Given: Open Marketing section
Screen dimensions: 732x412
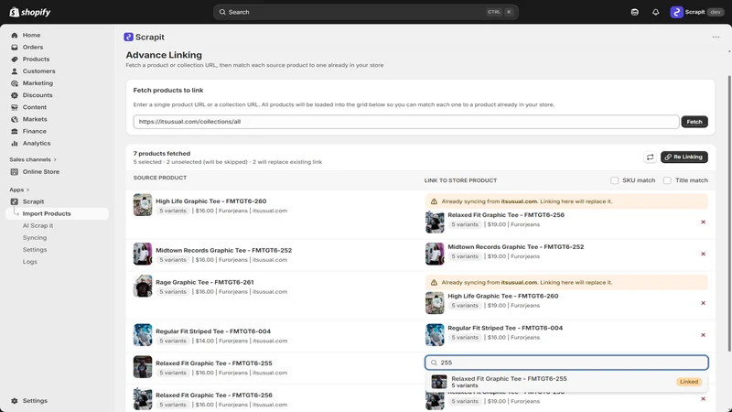Looking at the screenshot, I should pos(38,83).
